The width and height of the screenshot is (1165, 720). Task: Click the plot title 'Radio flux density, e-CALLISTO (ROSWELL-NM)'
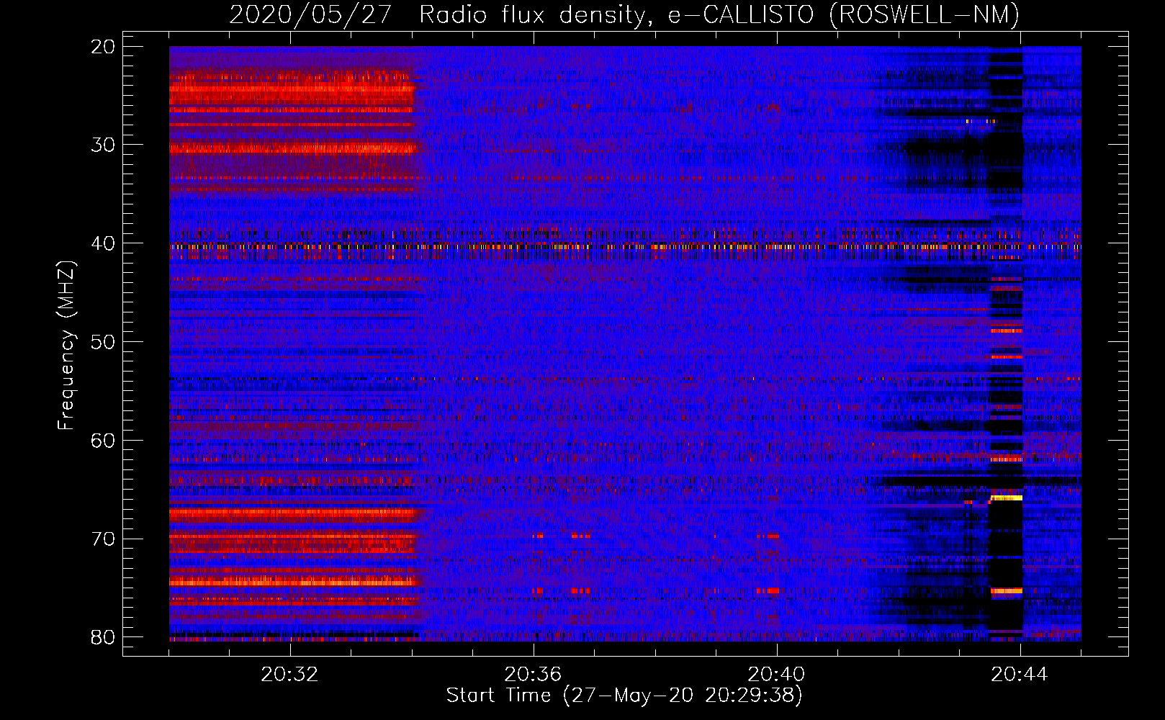719,14
